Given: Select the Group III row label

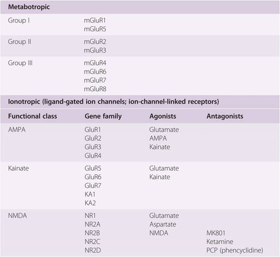Looking at the screenshot, I should (x=20, y=63).
